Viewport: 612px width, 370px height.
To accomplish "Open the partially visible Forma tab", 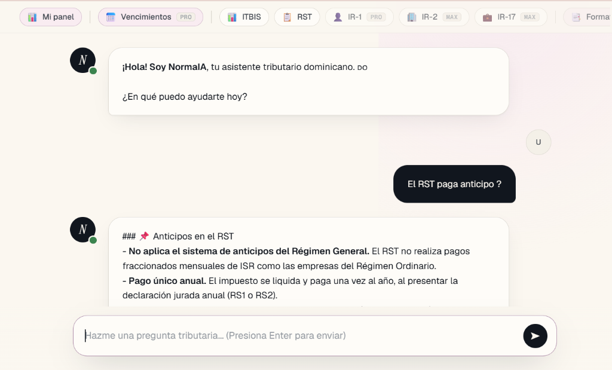I will tap(588, 17).
